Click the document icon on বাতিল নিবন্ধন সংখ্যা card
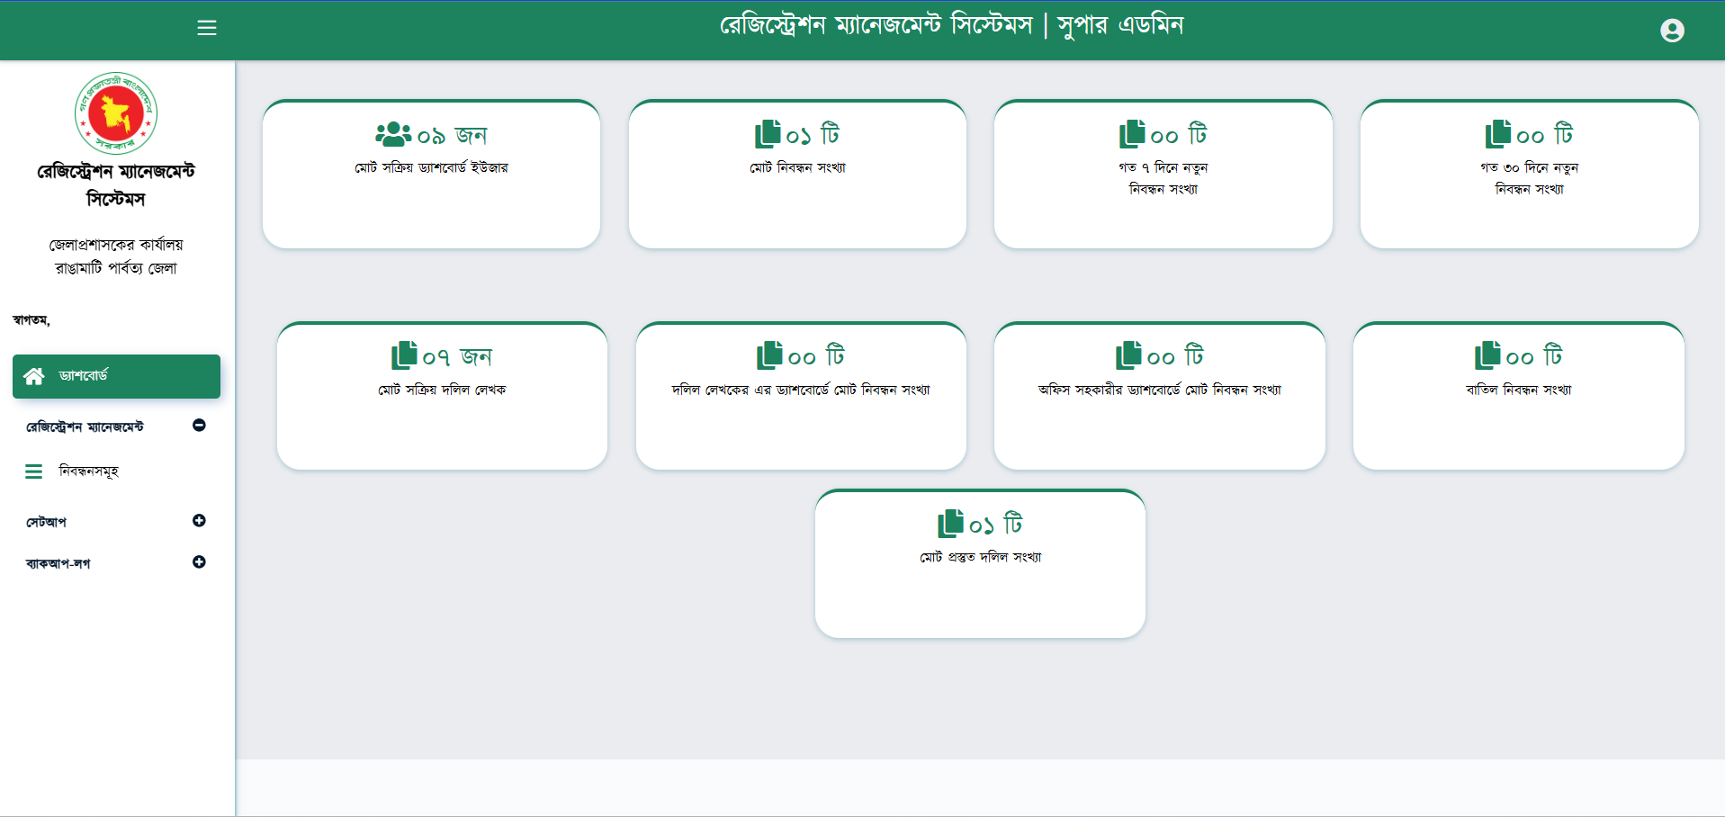Image resolution: width=1725 pixels, height=817 pixels. coord(1487,355)
